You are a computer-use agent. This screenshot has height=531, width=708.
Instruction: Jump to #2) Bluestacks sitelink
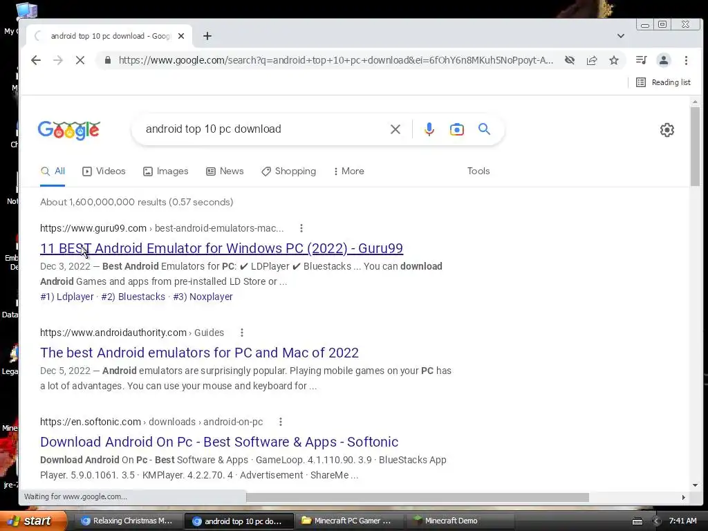pos(133,297)
